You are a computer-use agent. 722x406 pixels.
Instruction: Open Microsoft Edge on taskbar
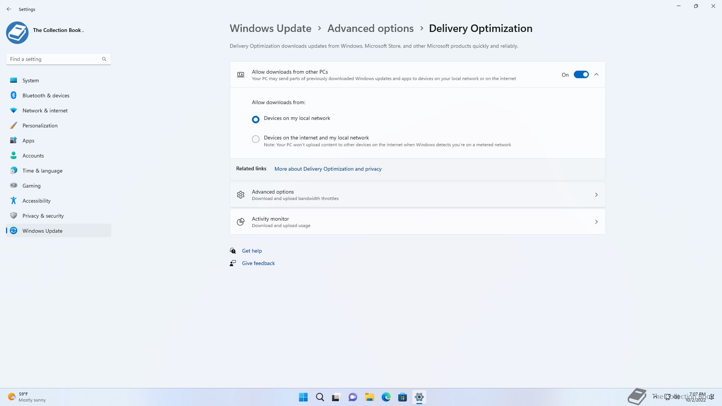(x=386, y=397)
